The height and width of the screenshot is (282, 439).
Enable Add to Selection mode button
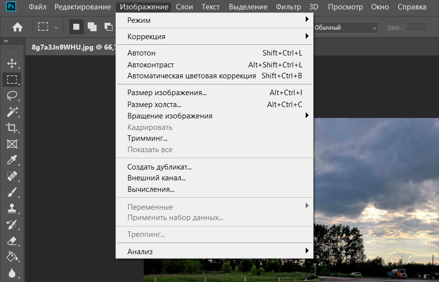click(92, 27)
